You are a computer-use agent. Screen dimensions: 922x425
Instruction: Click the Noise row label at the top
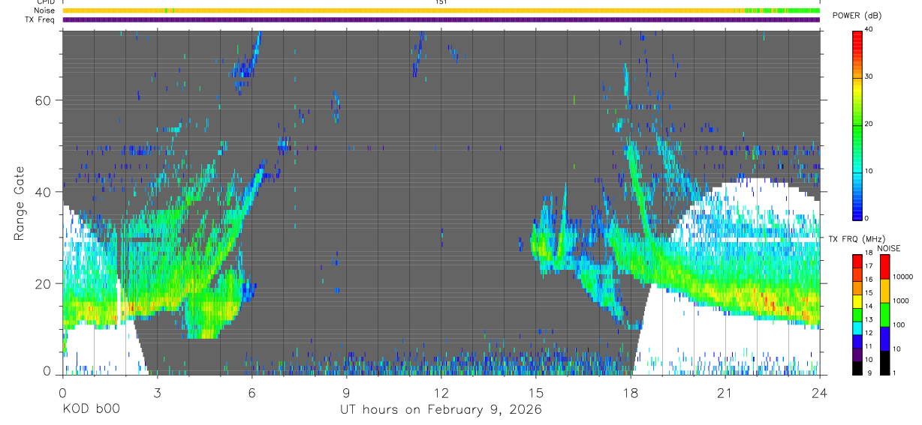click(45, 10)
